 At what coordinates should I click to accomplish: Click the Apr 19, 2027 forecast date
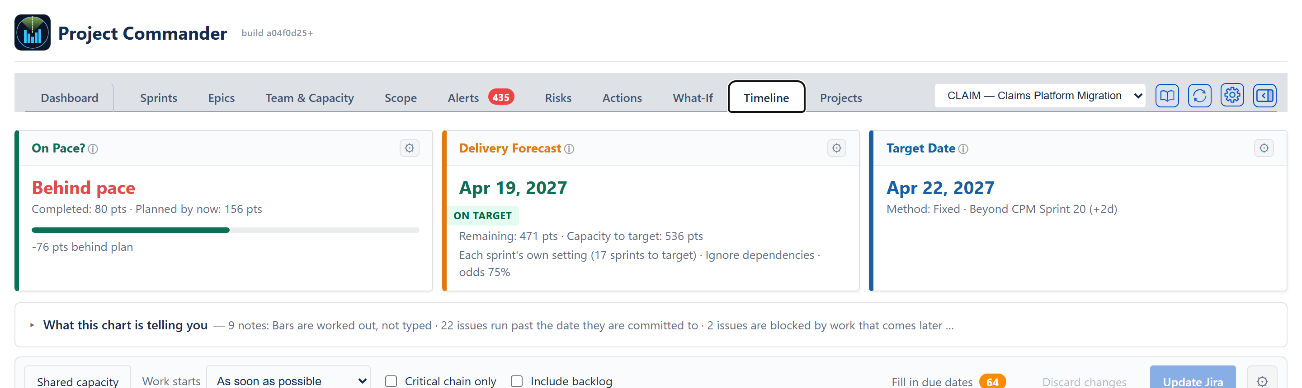click(x=513, y=188)
